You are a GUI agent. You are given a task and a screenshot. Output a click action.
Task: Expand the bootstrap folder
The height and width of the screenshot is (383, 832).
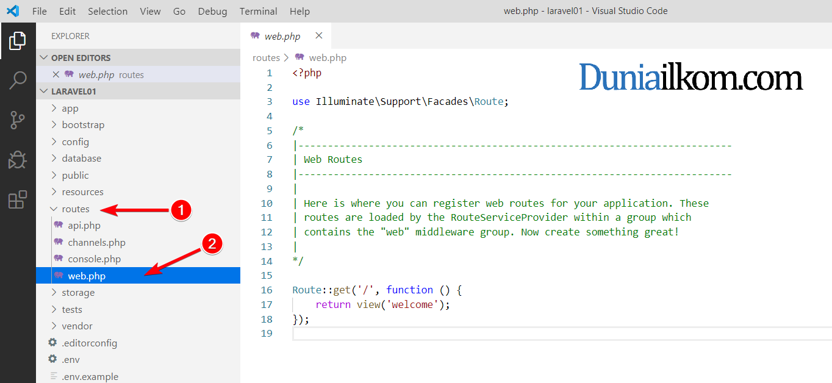138,124
